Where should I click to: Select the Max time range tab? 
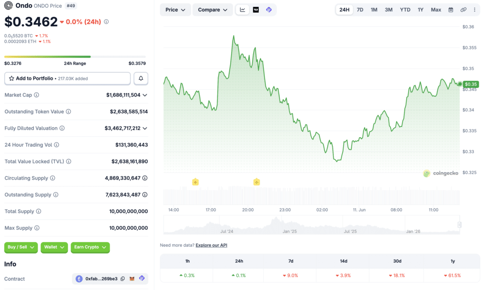[436, 10]
